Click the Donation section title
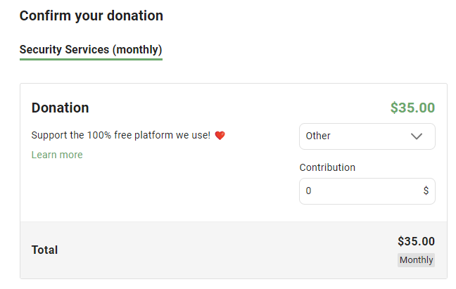 click(x=61, y=108)
